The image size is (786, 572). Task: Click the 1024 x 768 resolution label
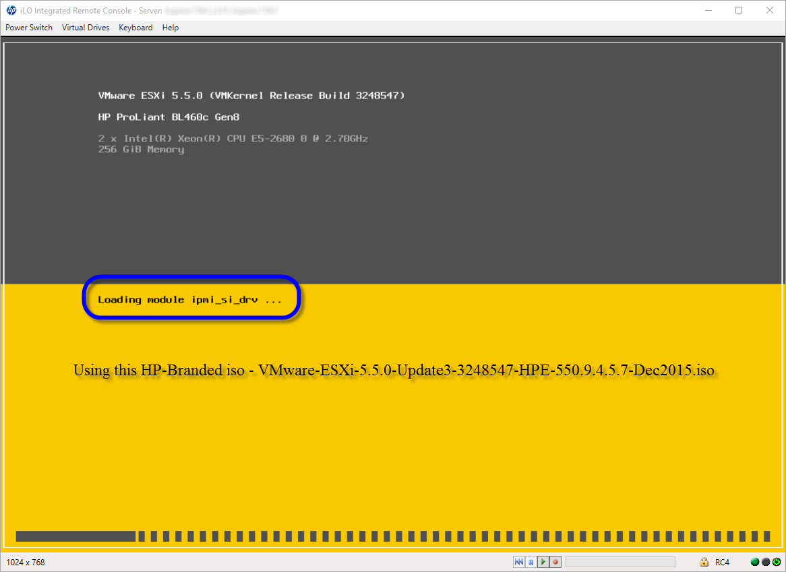tap(24, 561)
